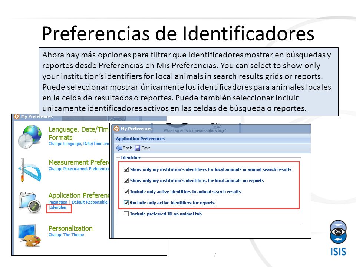Click the Back arrow icon
The width and height of the screenshot is (356, 267).
click(x=119, y=148)
